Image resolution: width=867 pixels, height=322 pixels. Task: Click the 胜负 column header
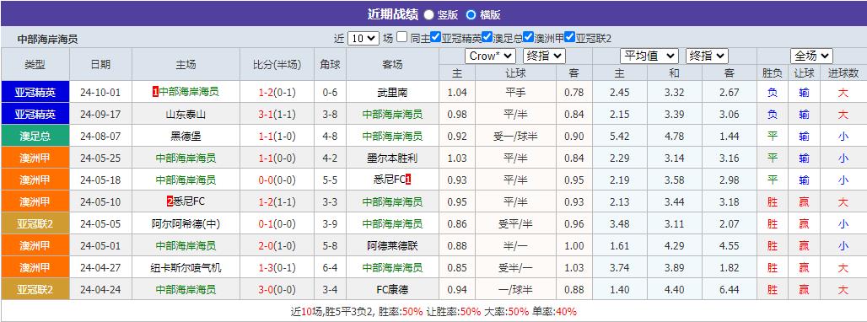point(773,72)
